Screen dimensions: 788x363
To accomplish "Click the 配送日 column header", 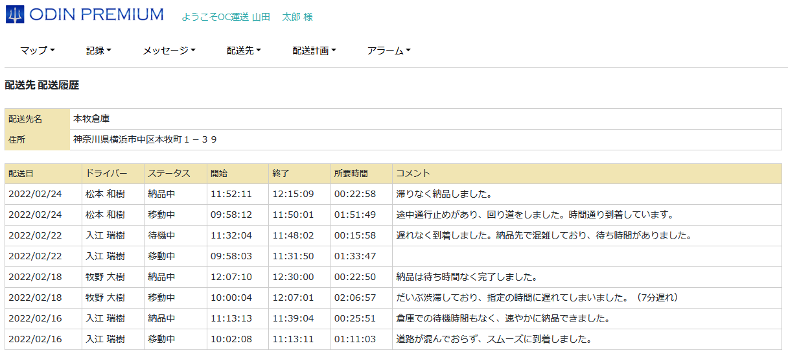I will pyautogui.click(x=21, y=174).
